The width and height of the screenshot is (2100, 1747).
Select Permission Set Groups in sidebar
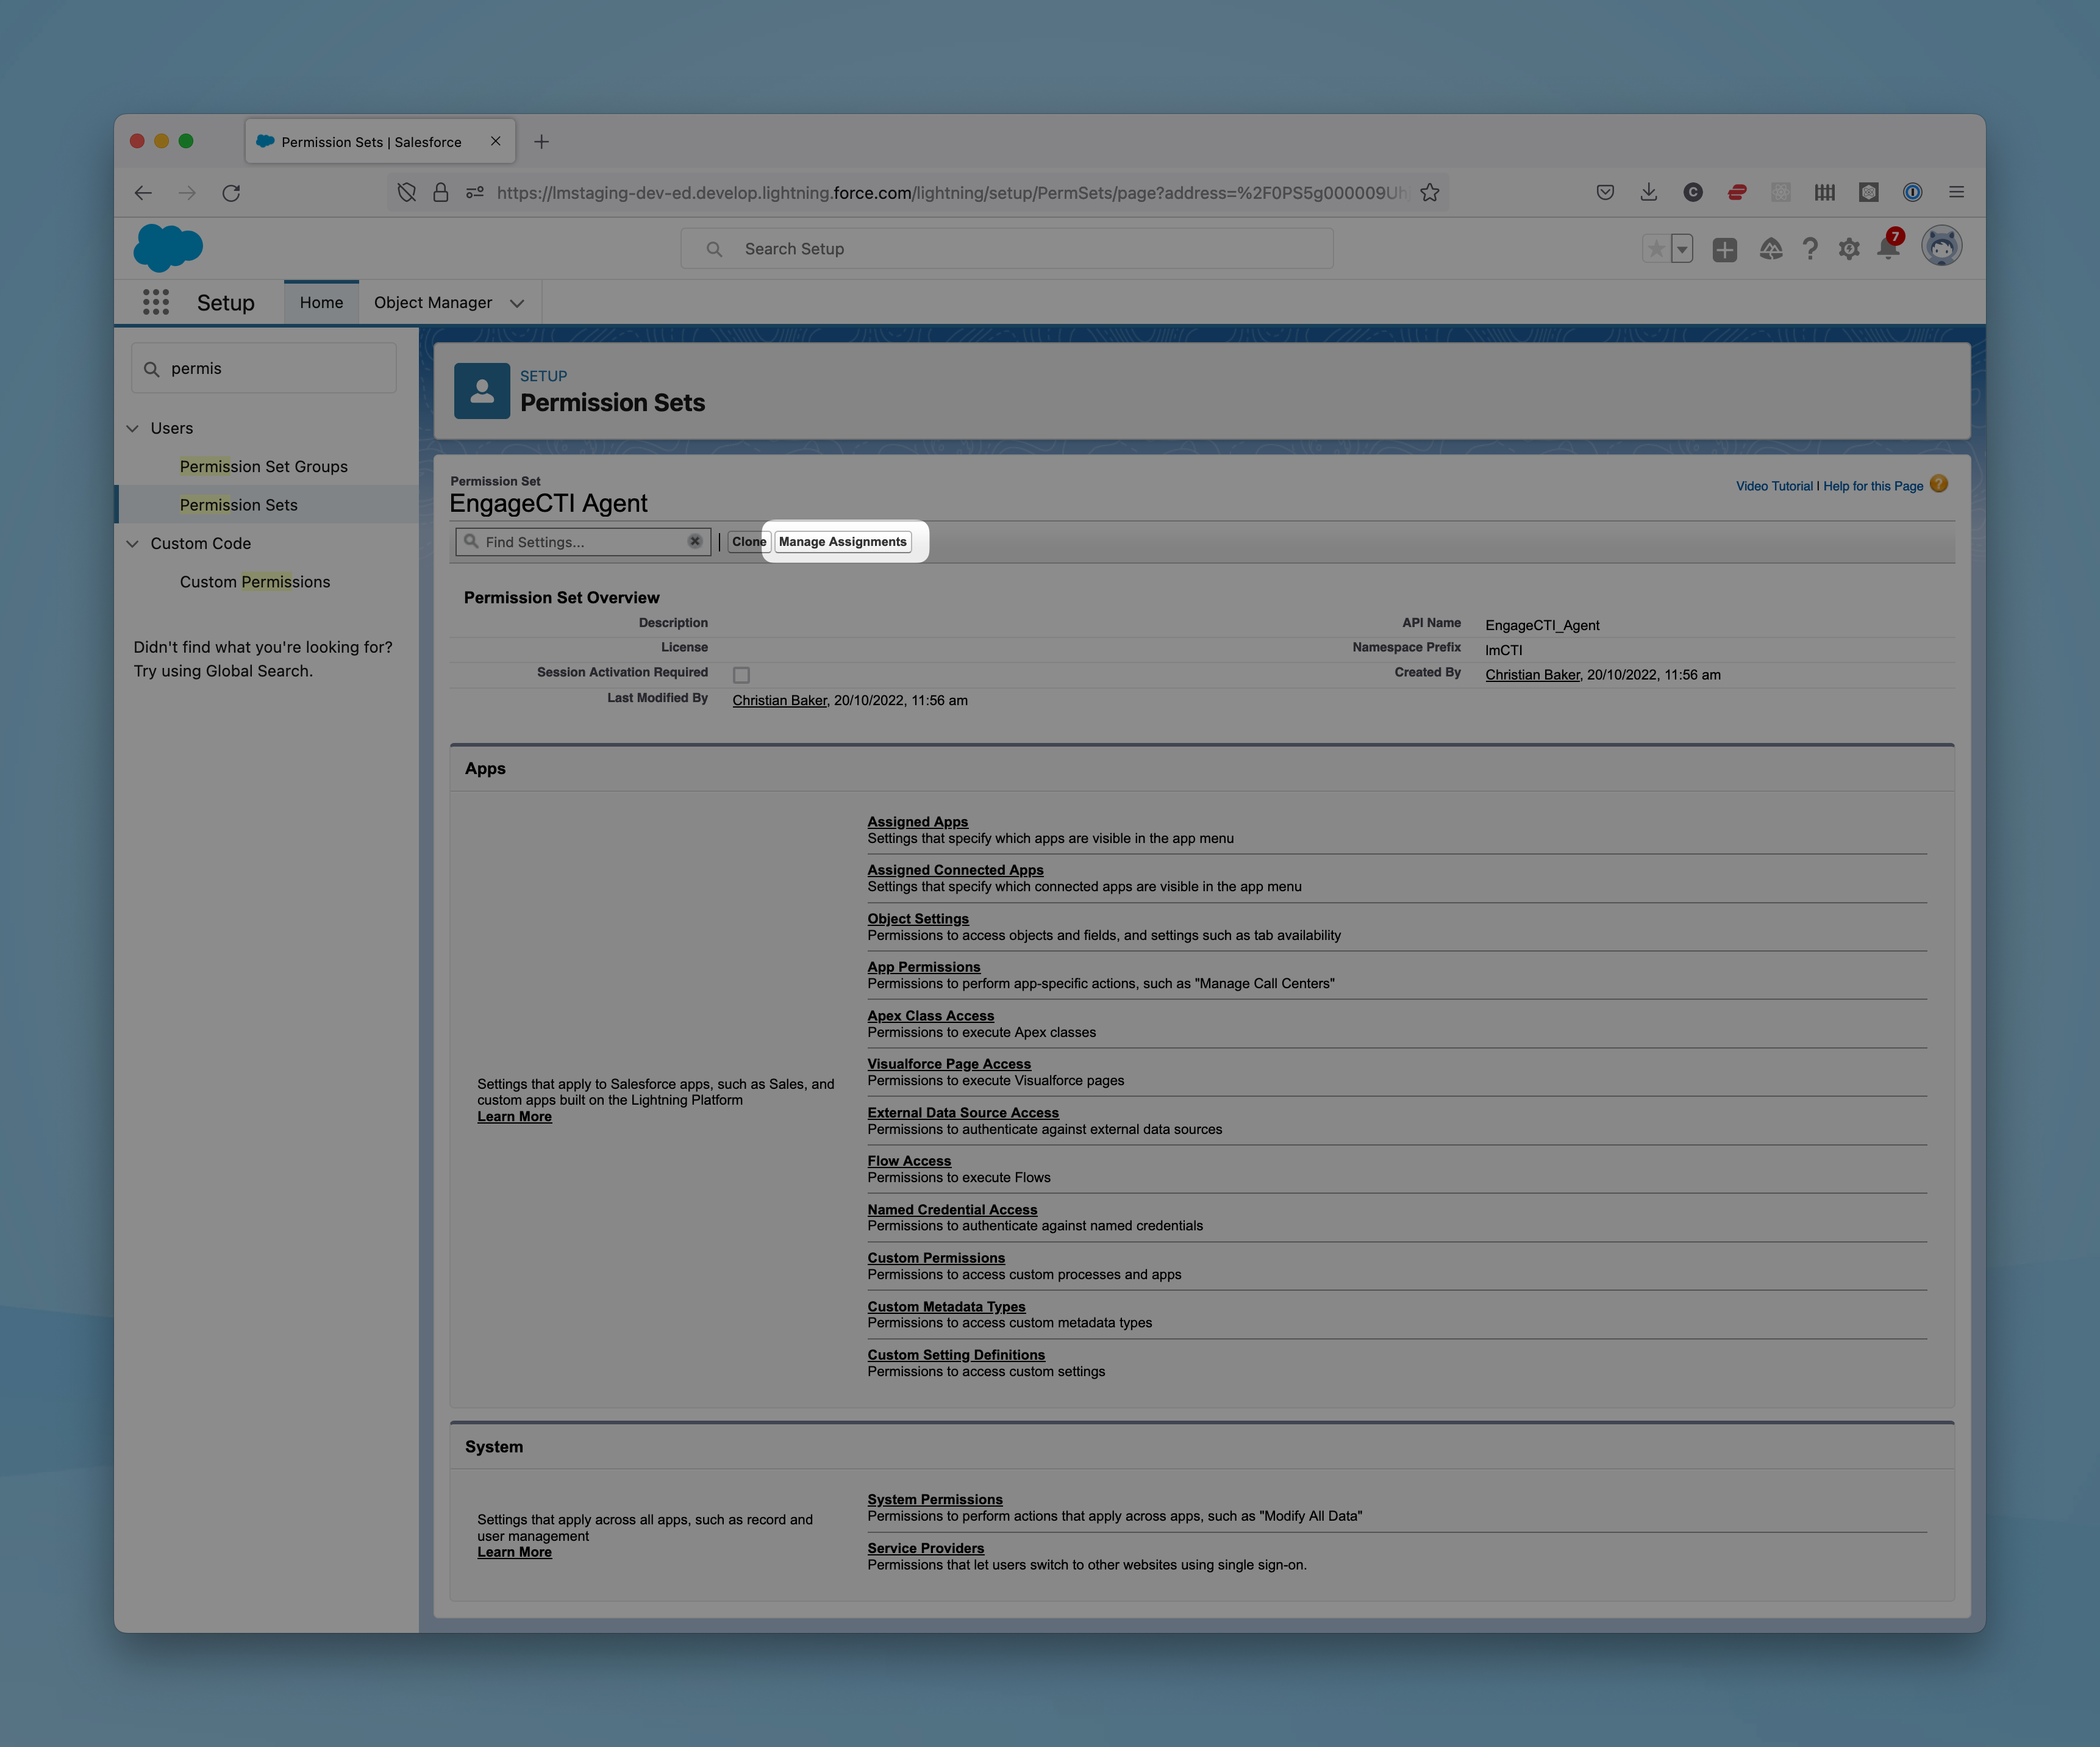click(264, 466)
